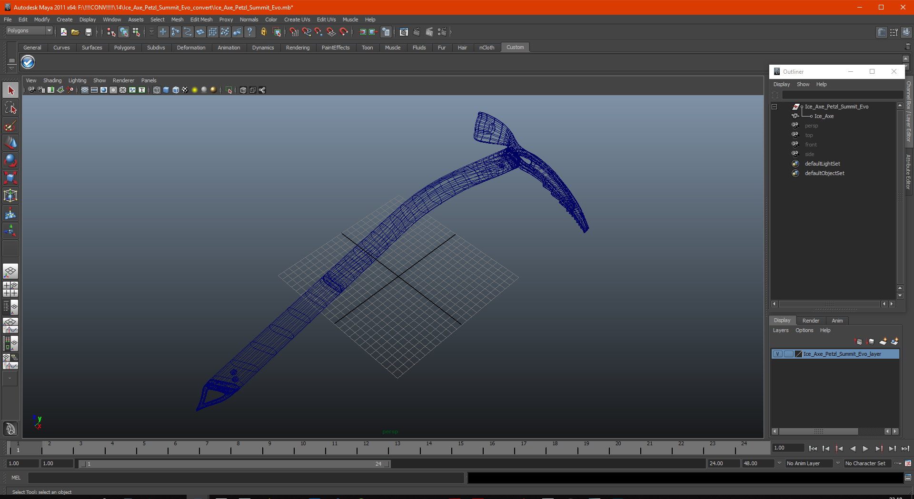Switch to Persp/Outliner layout
Image resolution: width=914 pixels, height=499 pixels.
[10, 307]
